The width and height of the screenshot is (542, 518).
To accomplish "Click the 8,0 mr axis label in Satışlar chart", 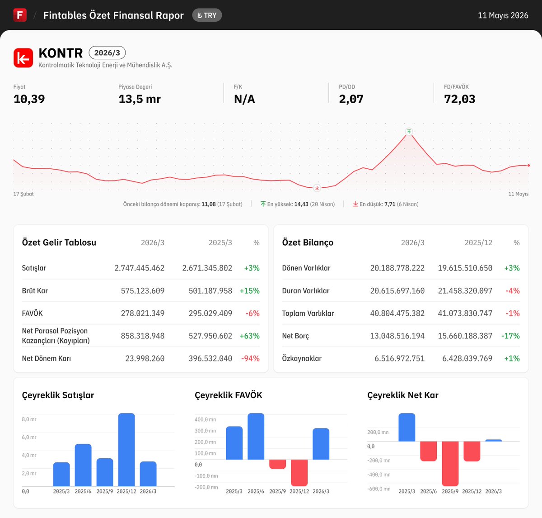I will point(29,419).
